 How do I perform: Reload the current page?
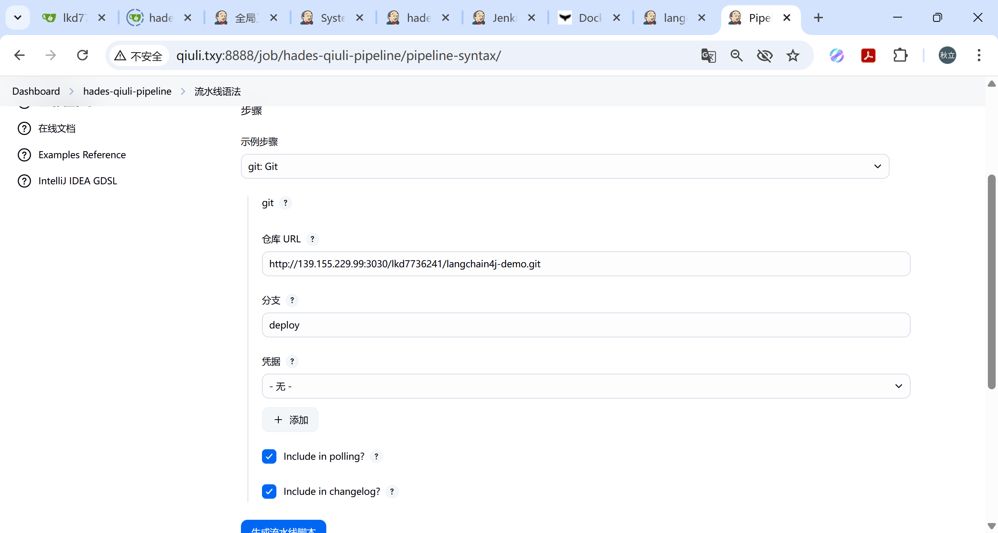click(x=82, y=56)
